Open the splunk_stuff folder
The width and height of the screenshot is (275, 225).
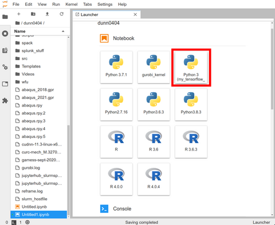[39, 50]
